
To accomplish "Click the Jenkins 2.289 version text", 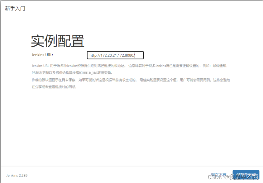I will click(17, 175).
